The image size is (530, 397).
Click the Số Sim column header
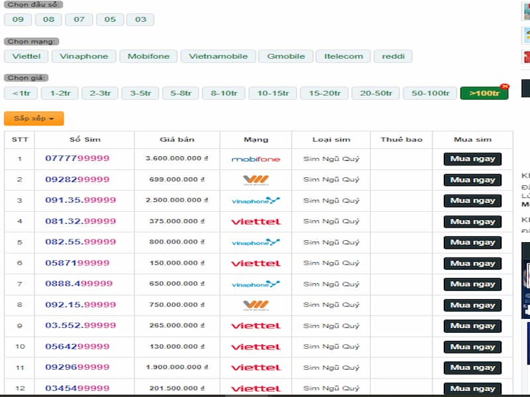85,140
